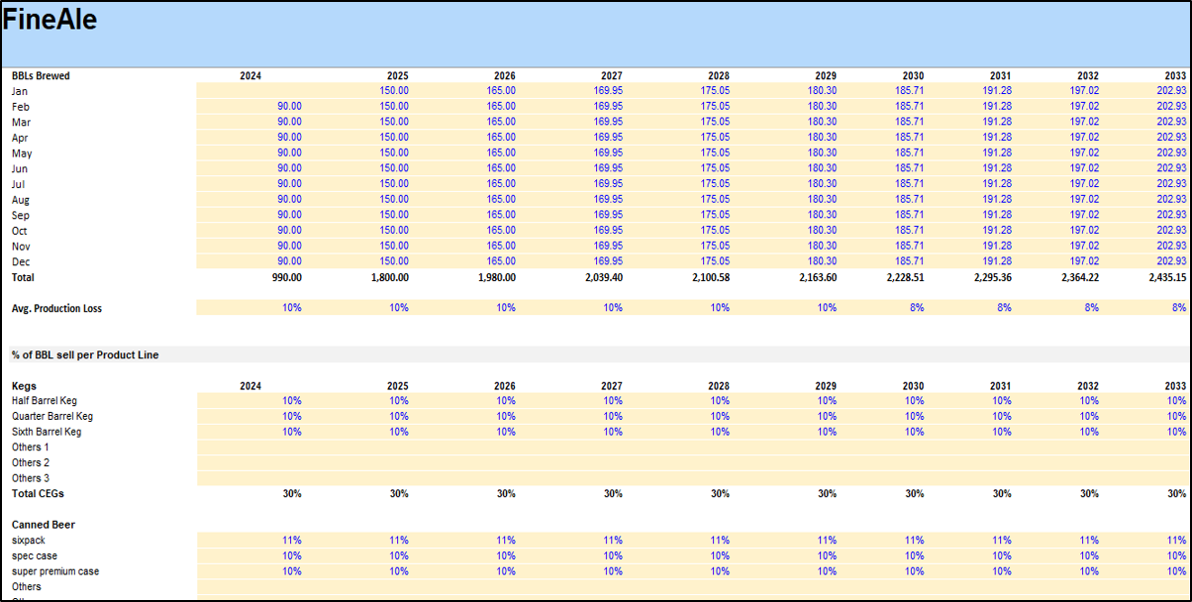
Task: Select Sixth Barrel Keg value for 2033
Action: point(1176,432)
